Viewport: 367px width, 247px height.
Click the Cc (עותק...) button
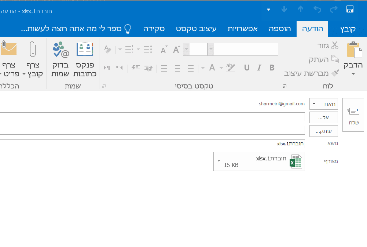(324, 131)
